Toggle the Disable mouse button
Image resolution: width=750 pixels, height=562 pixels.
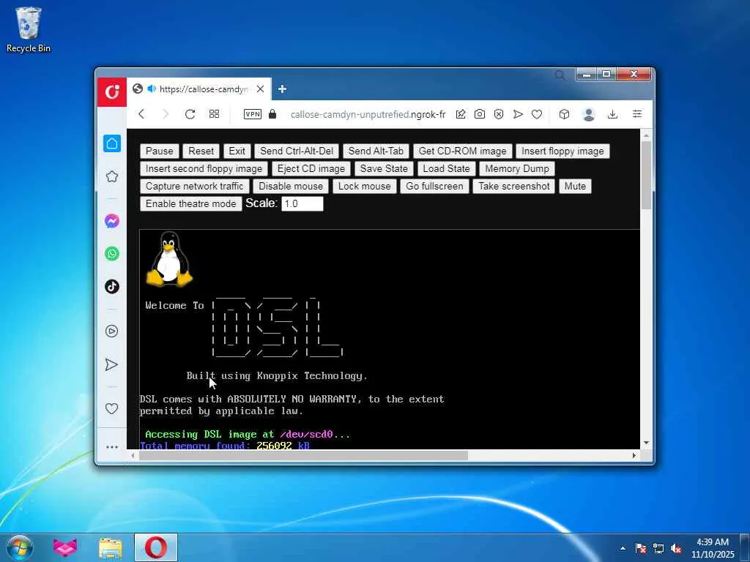(x=291, y=187)
